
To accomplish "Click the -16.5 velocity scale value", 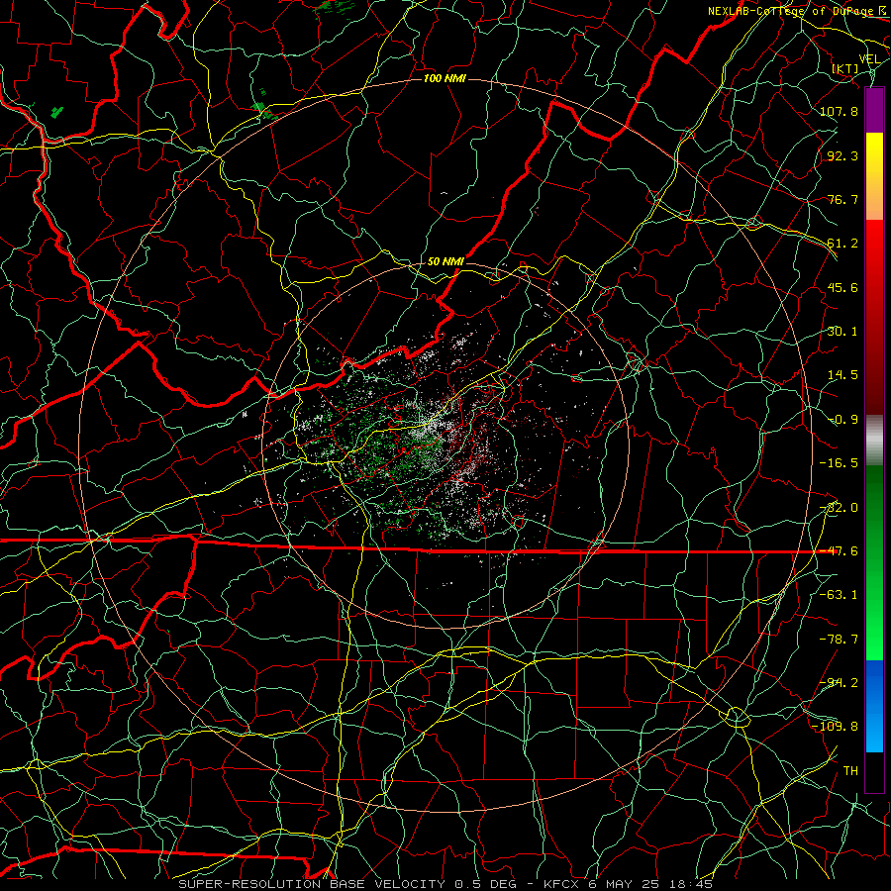I will coord(839,463).
